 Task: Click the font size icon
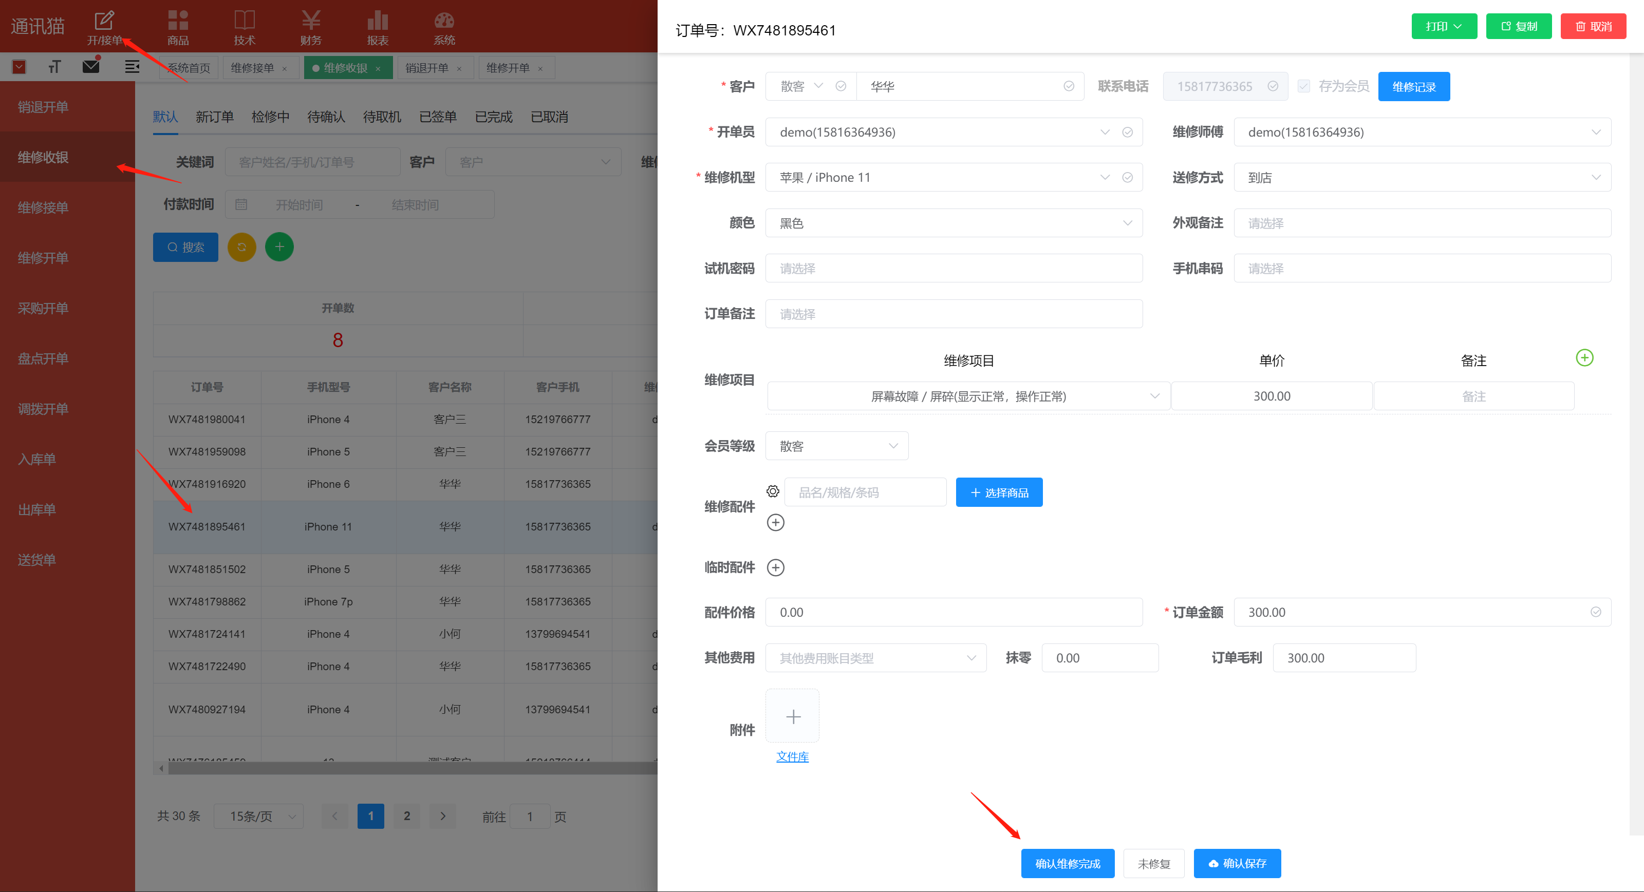pyautogui.click(x=55, y=66)
